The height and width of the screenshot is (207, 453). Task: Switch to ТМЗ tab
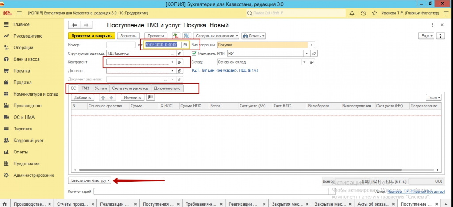click(x=85, y=88)
